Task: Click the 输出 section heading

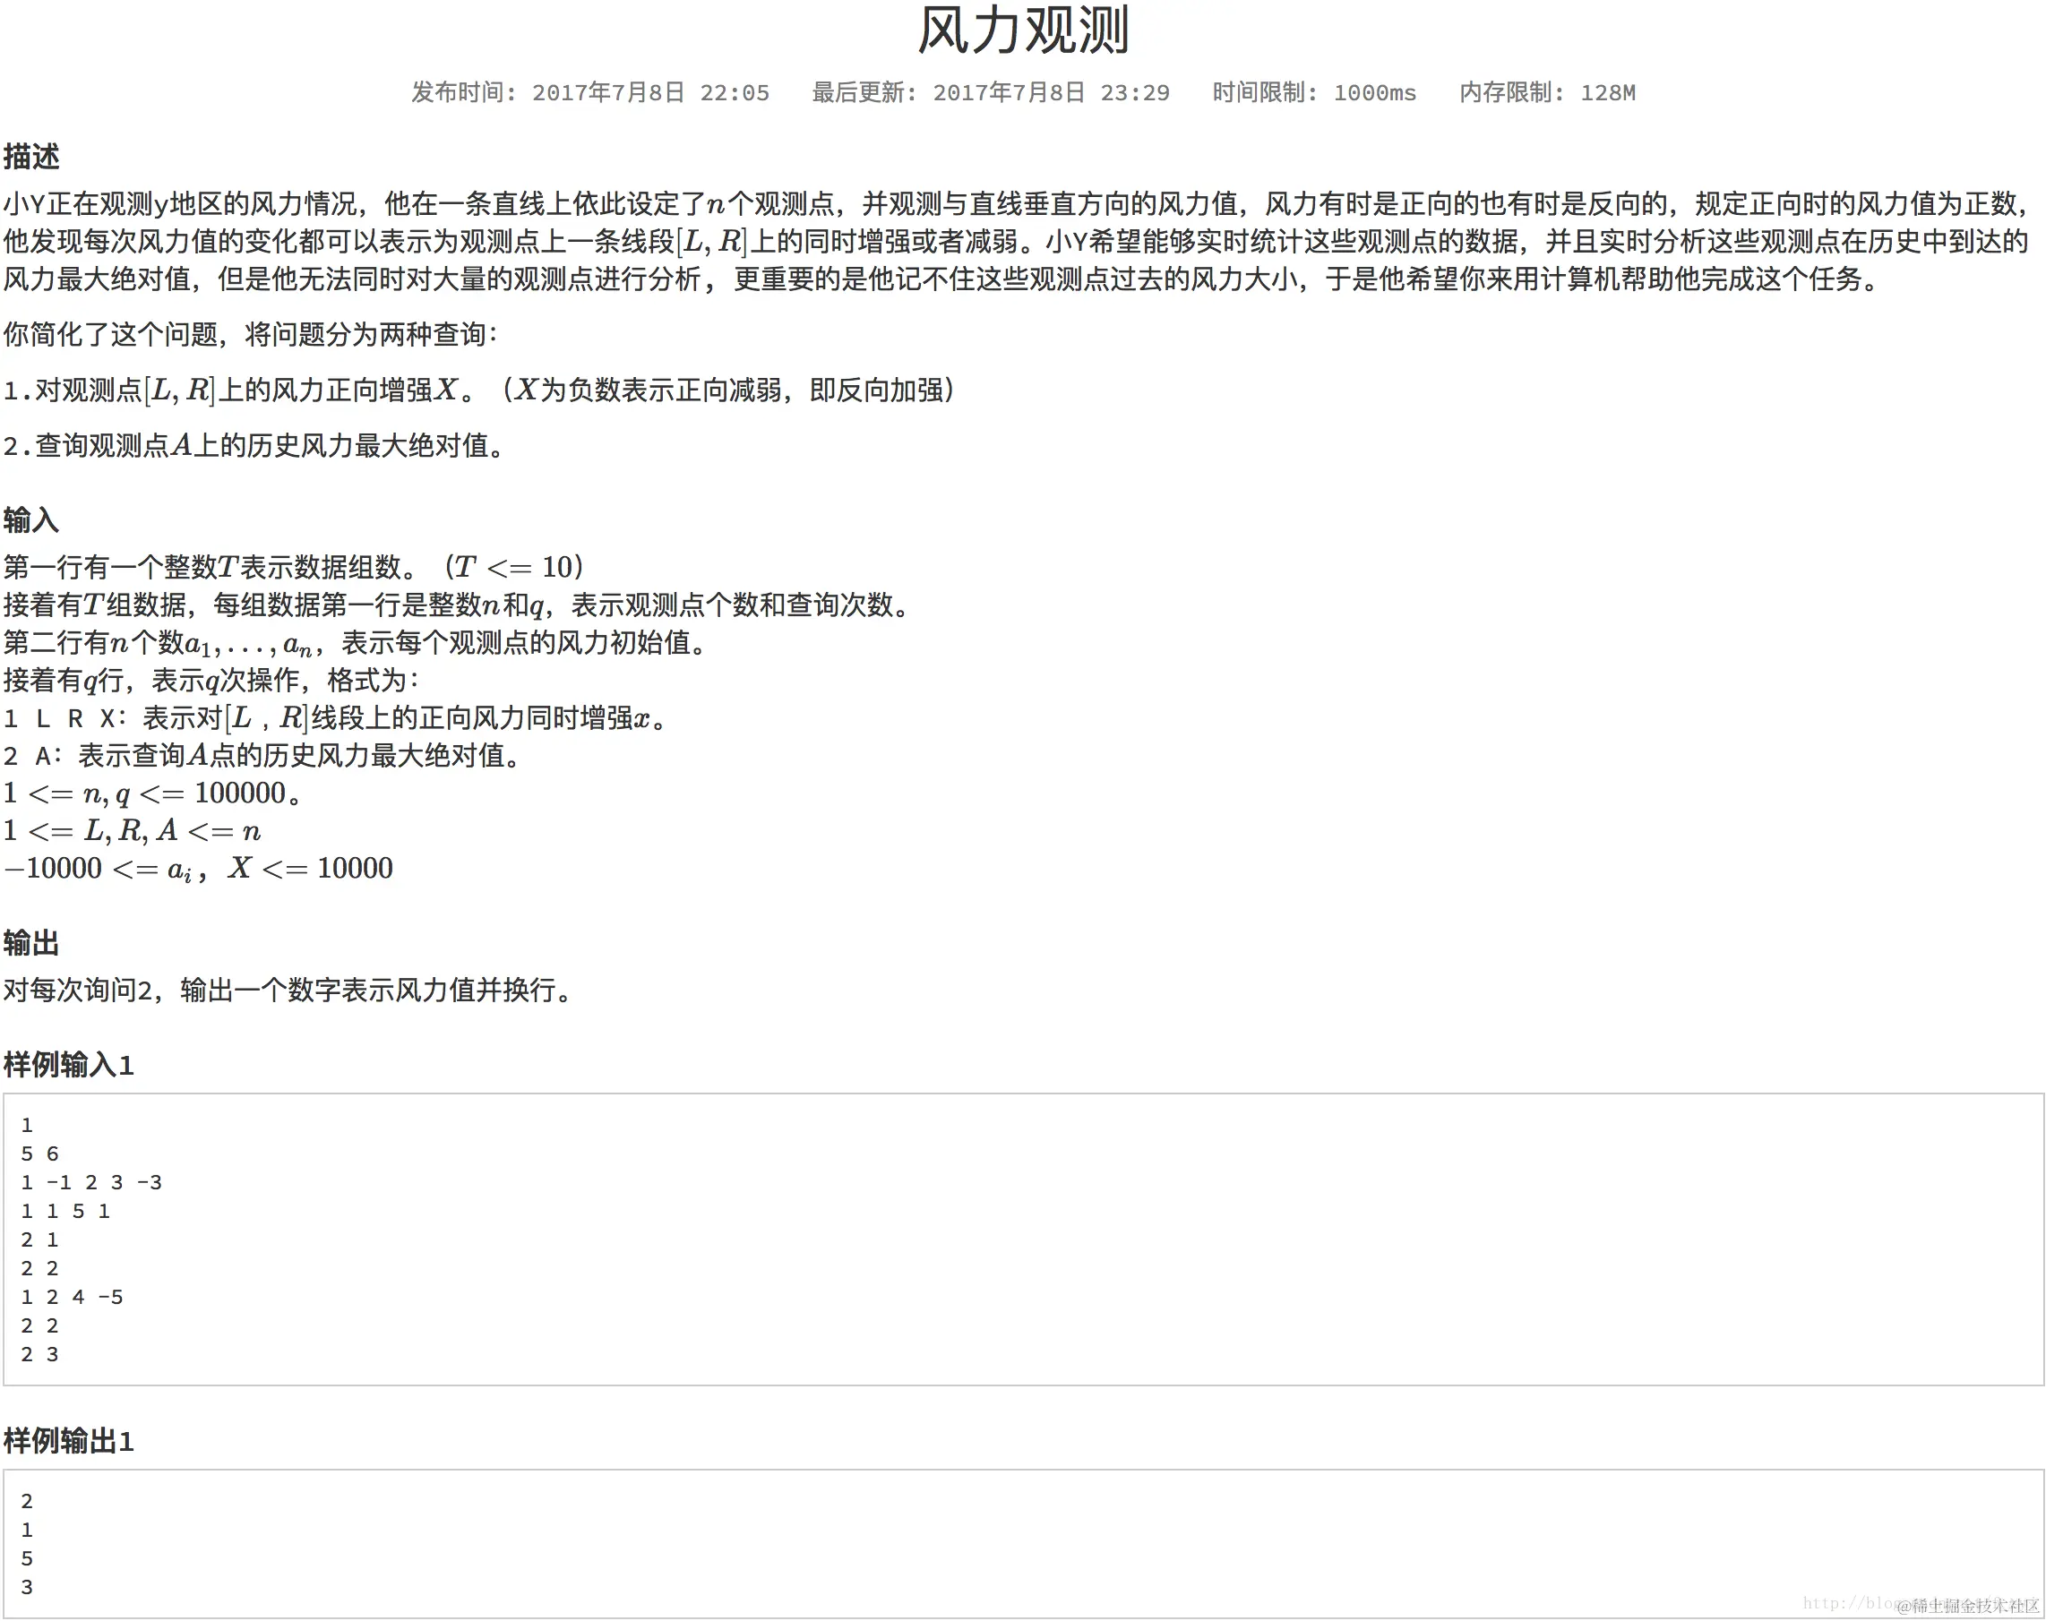Action: click(31, 943)
